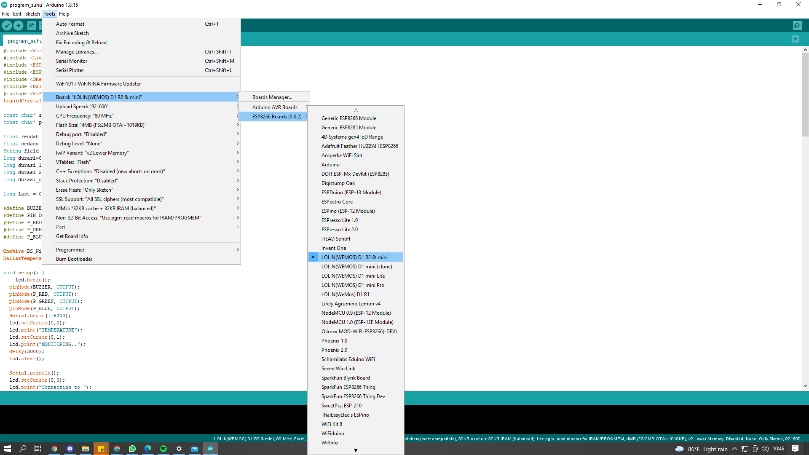809x455 pixels.
Task: Expand Flash Size configuration options
Action: (145, 125)
